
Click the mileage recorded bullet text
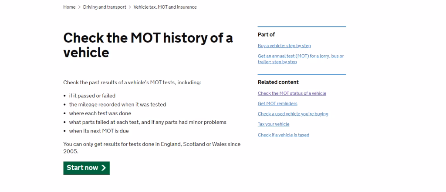[x=117, y=105]
